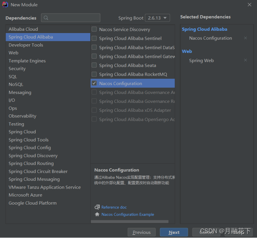Select Spring Cloud Alibaba category
The width and height of the screenshot is (257, 238).
point(48,37)
